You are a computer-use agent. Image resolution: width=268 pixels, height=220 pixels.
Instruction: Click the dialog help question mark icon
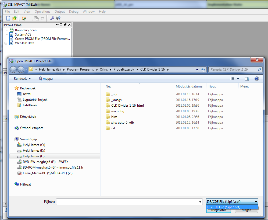(256, 79)
